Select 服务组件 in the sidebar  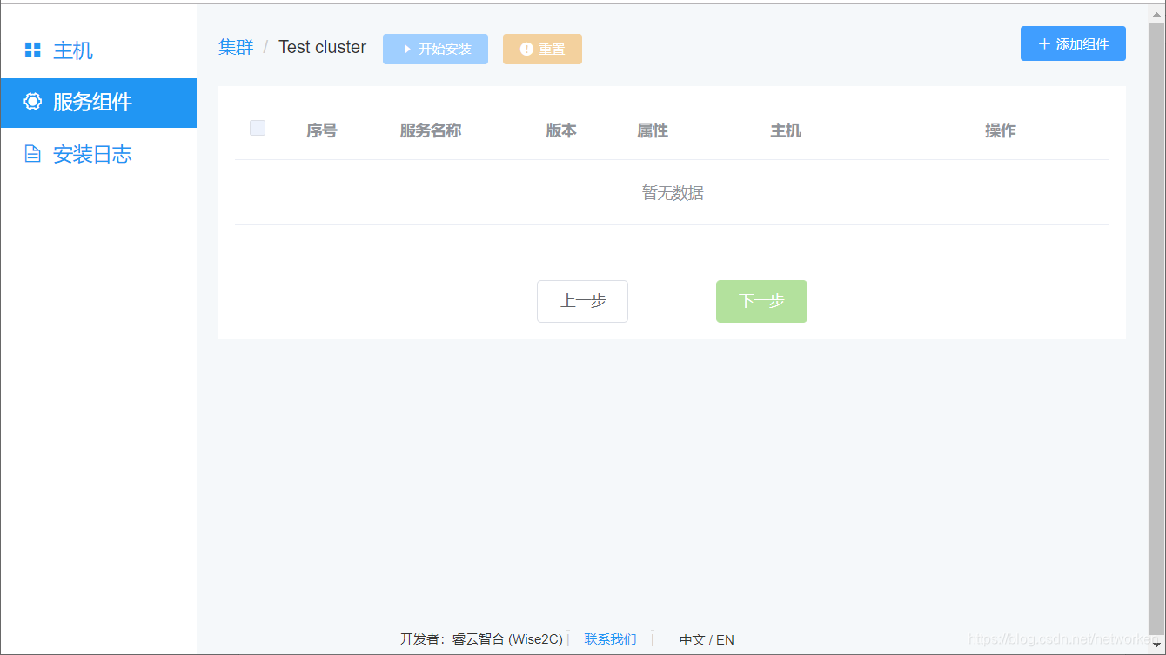tap(98, 103)
